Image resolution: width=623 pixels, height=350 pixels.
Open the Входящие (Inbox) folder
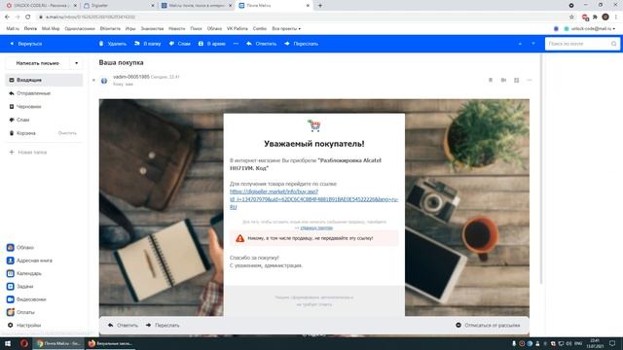coord(44,80)
